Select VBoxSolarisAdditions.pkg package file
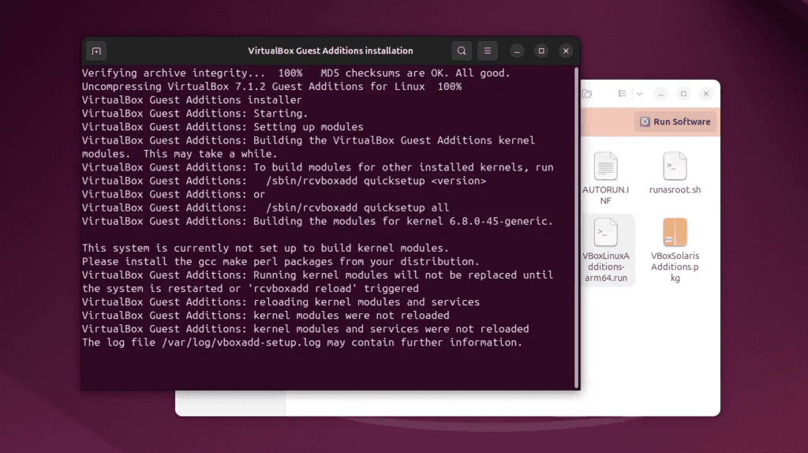808x453 pixels. click(675, 232)
